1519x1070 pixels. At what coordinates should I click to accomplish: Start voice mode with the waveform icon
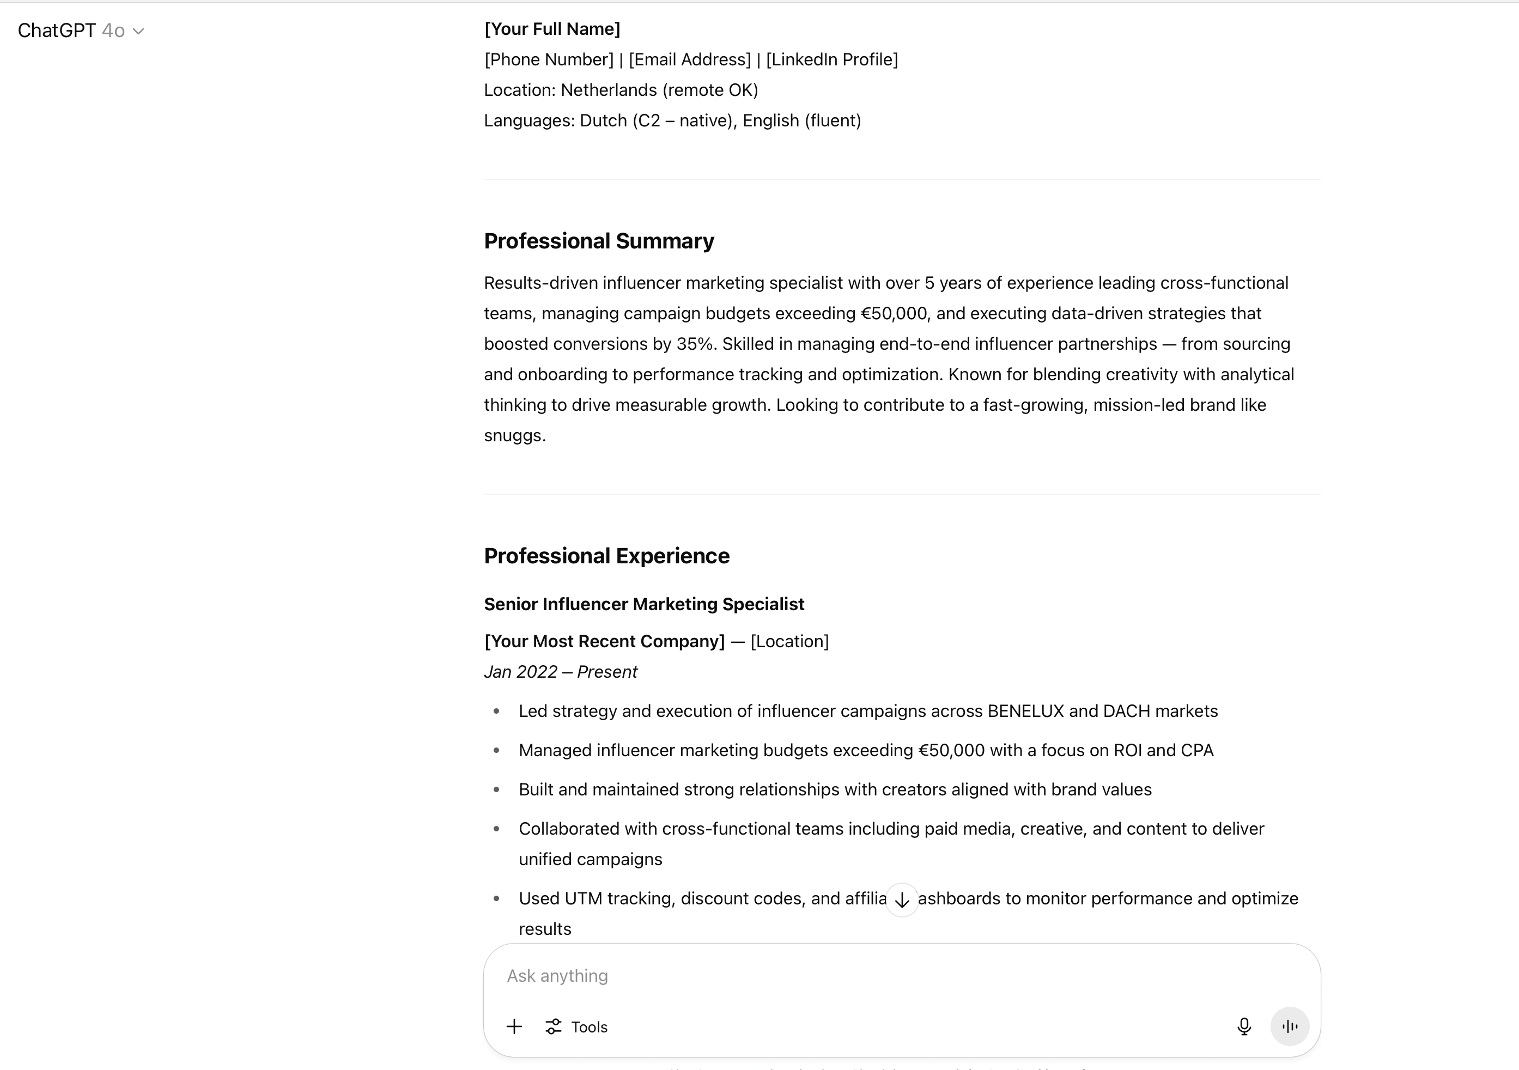tap(1290, 1026)
